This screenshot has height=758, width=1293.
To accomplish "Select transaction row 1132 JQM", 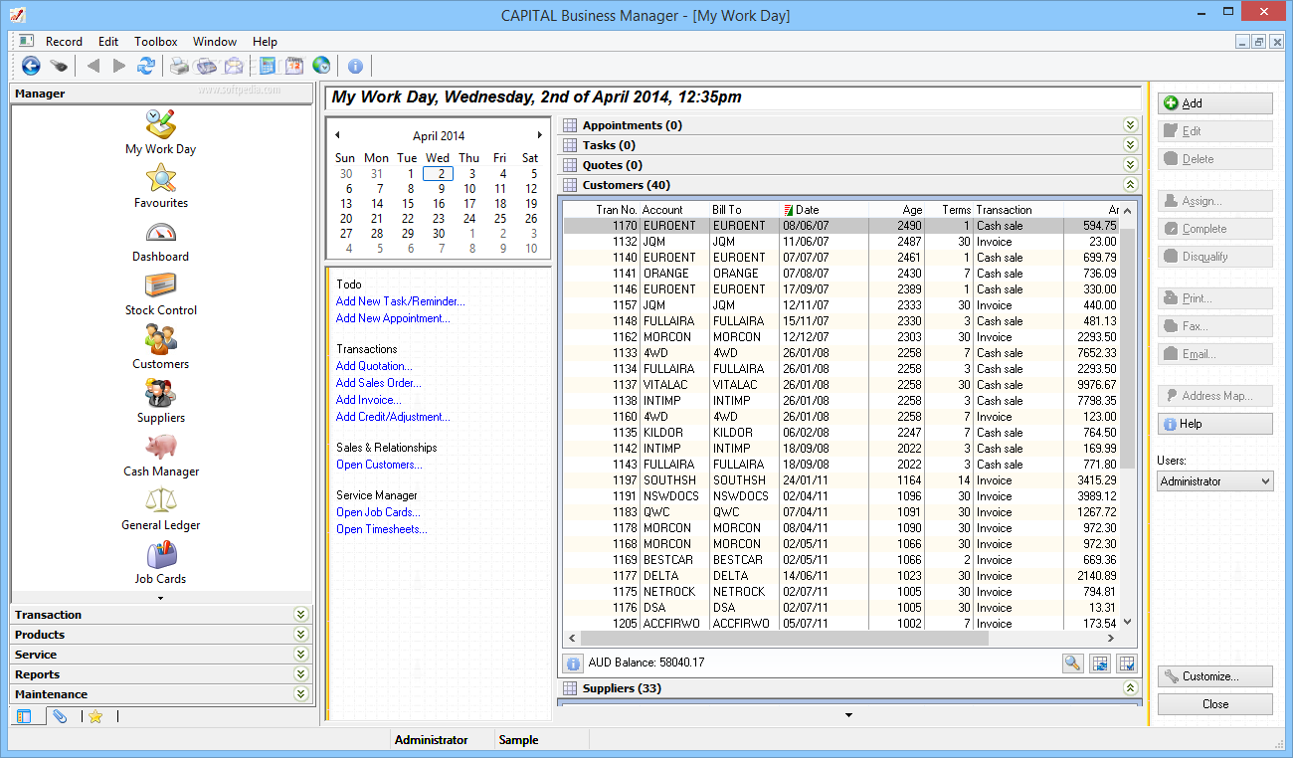I will click(x=841, y=242).
